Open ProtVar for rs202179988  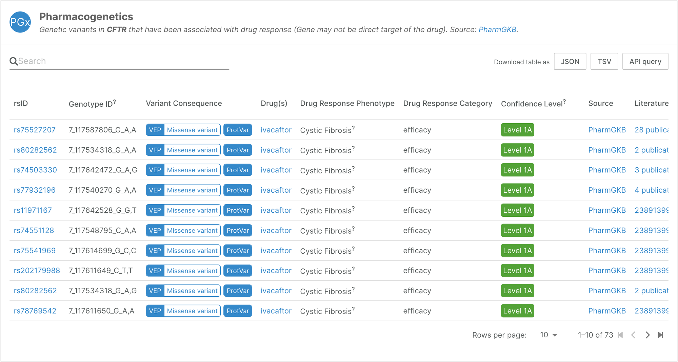point(238,271)
